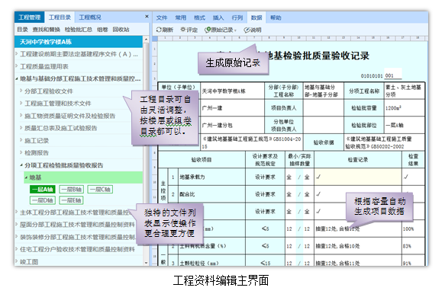Select the 竣工图 tree row
The width and height of the screenshot is (445, 294).
point(79,262)
